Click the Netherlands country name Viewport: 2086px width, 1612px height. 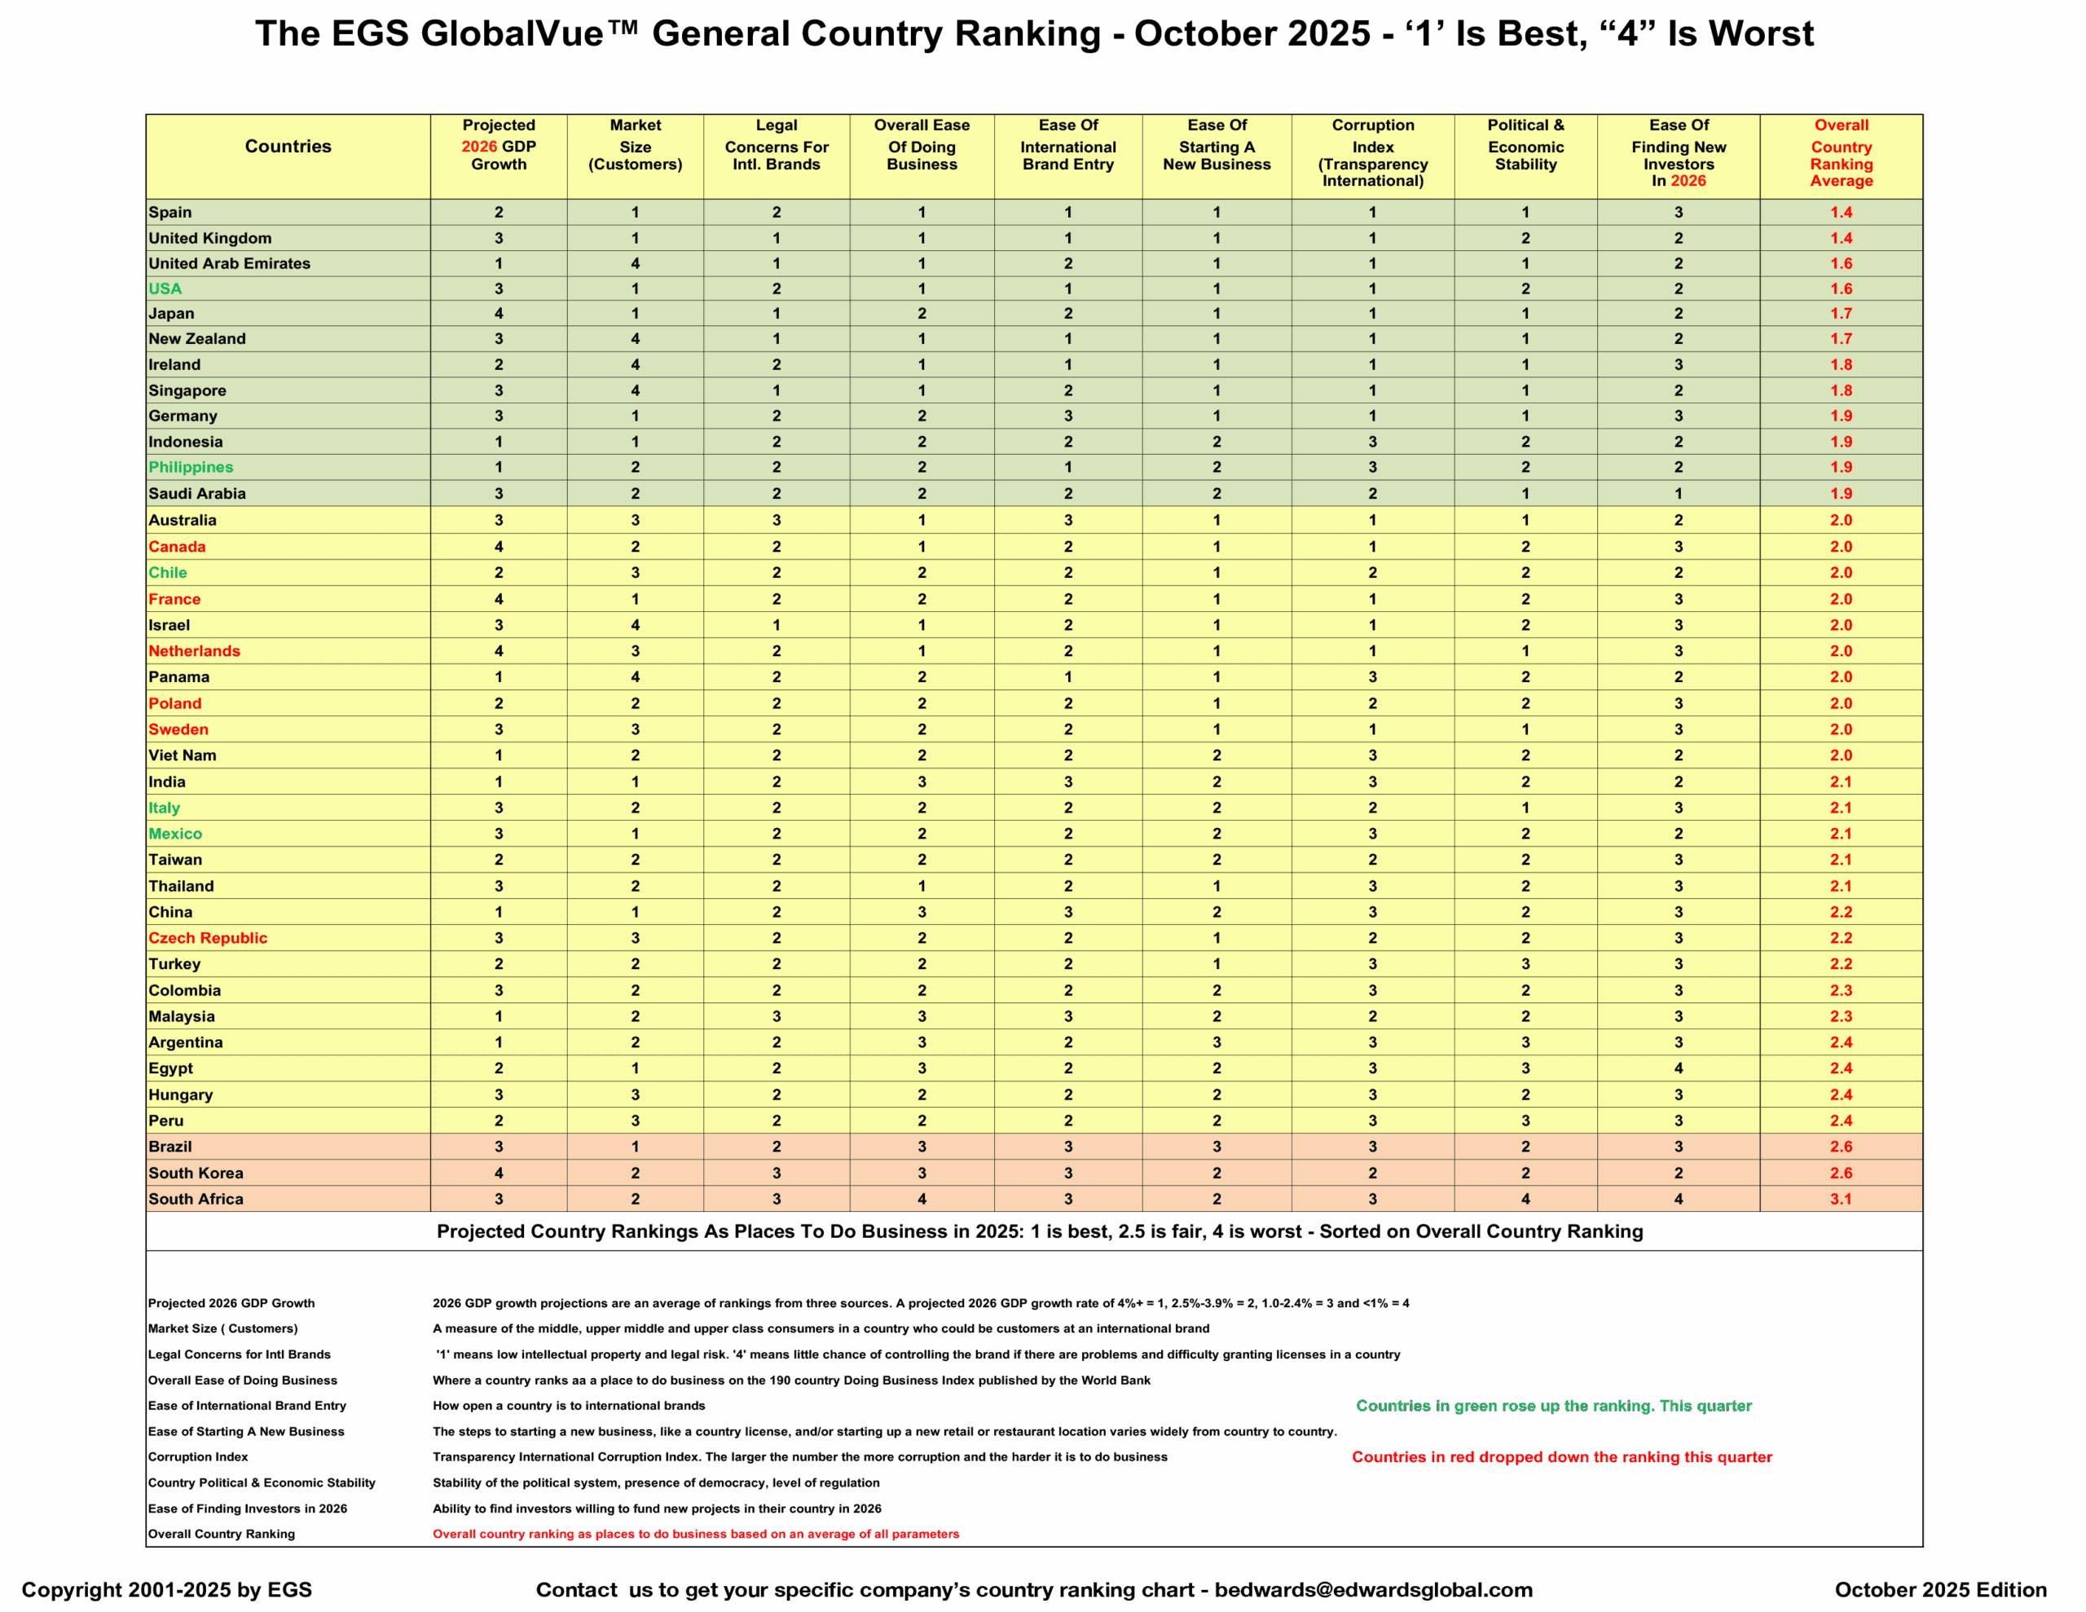pos(194,650)
